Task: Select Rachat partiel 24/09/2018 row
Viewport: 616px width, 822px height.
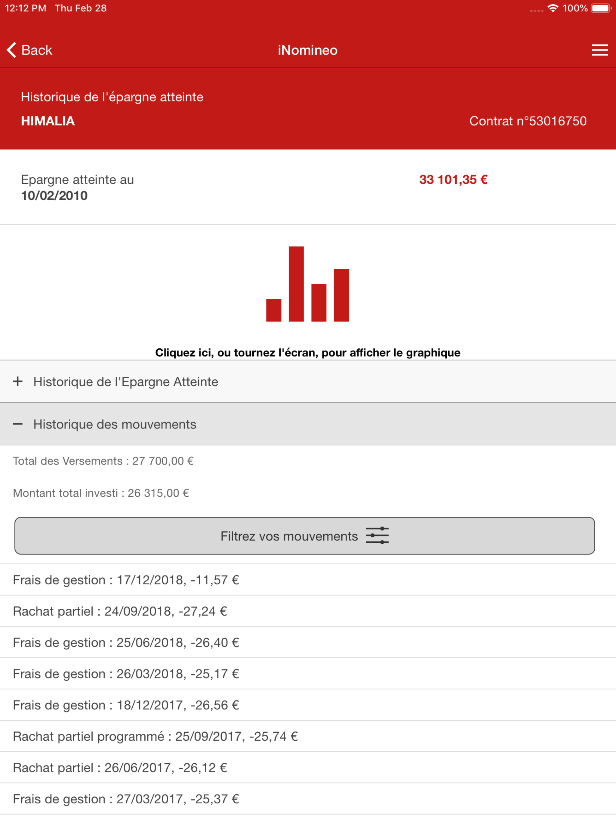Action: click(308, 611)
